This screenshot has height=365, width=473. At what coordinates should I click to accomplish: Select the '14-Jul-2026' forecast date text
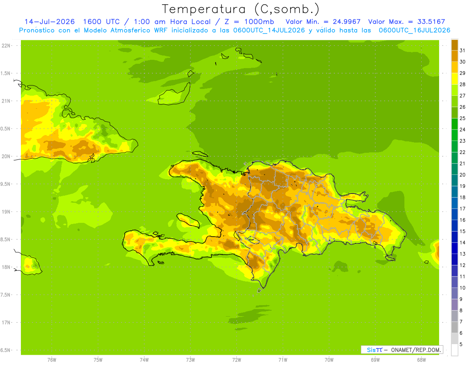coord(50,22)
